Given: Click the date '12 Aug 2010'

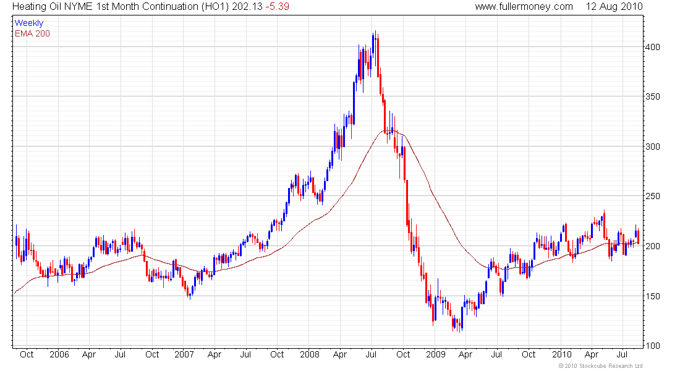Looking at the screenshot, I should pos(614,7).
